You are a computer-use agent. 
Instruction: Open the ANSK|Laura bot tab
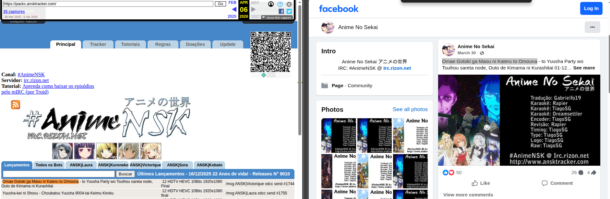(x=81, y=165)
